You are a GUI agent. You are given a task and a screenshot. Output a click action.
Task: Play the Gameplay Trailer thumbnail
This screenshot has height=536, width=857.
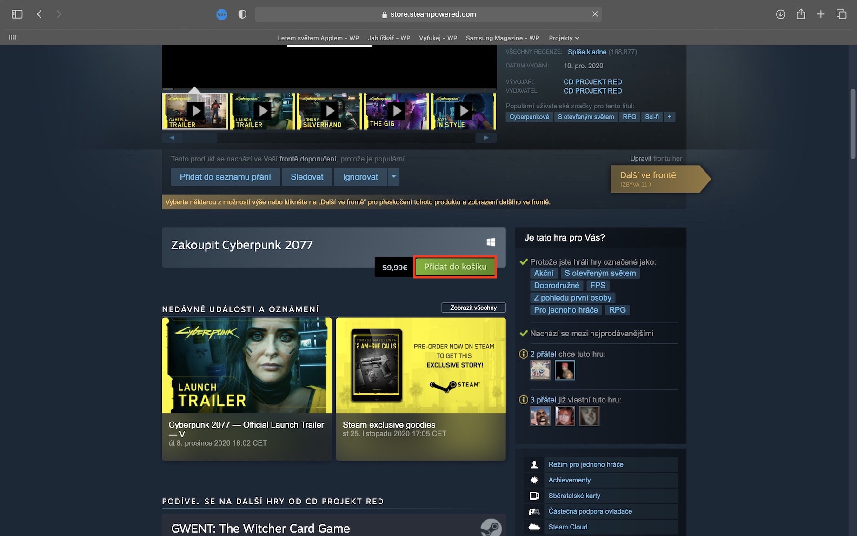pos(195,111)
